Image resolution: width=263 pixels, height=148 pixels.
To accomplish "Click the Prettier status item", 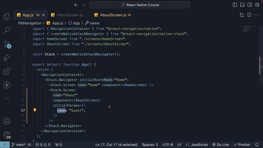I will (242, 145).
